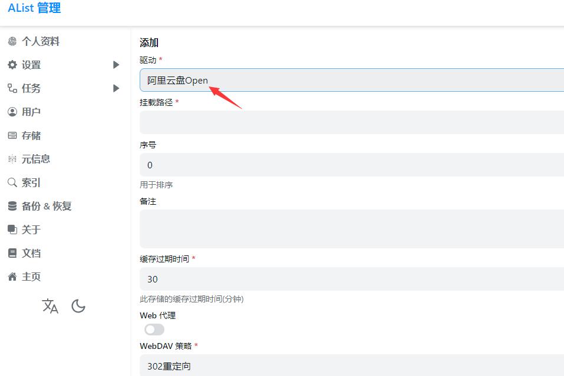
Task: Switch language with the translate icon
Action: (x=50, y=307)
